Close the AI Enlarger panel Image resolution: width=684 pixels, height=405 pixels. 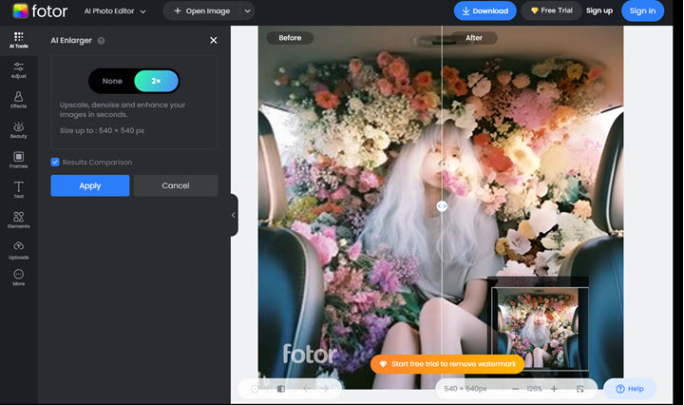pyautogui.click(x=213, y=41)
